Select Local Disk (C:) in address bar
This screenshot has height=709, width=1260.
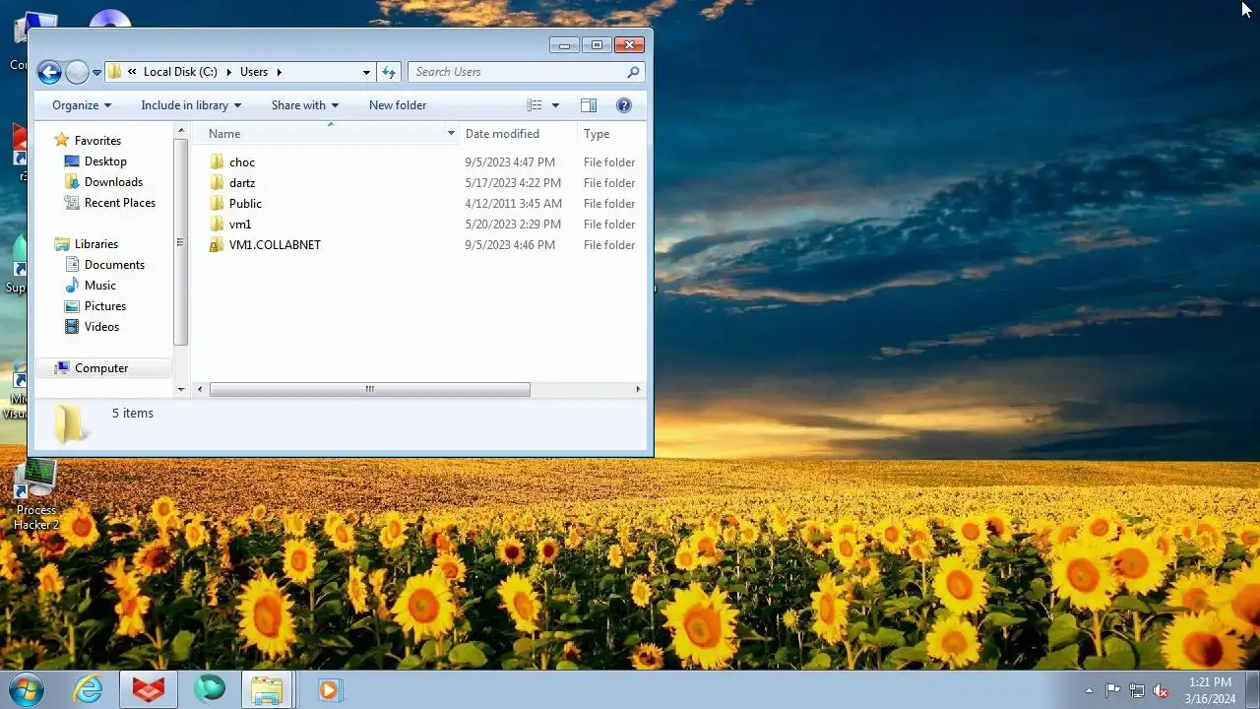coord(180,72)
